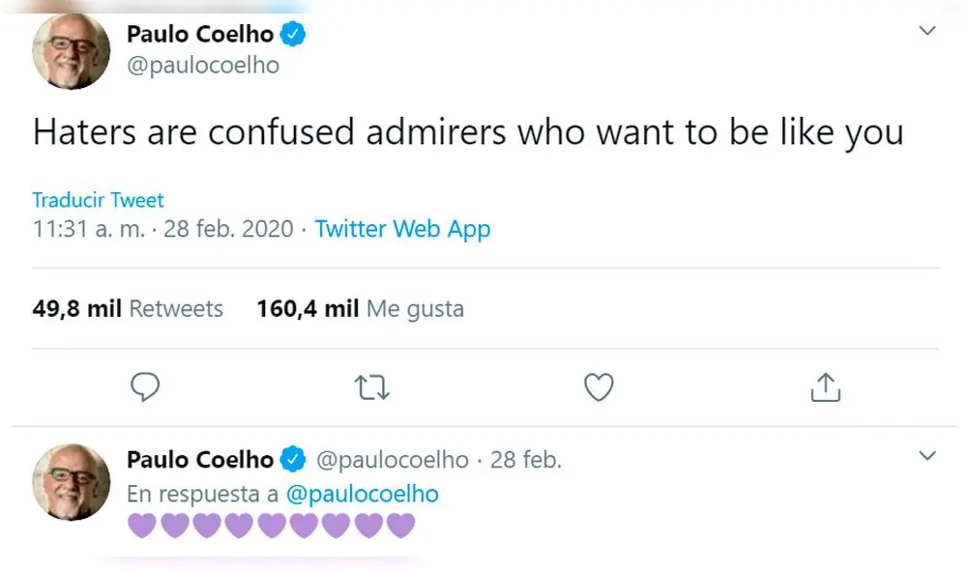Open the share icon under the tweet
Image resolution: width=967 pixels, height=570 pixels.
(826, 386)
